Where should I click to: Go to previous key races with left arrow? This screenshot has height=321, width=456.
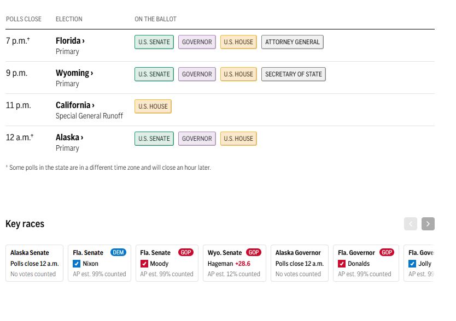pos(411,224)
